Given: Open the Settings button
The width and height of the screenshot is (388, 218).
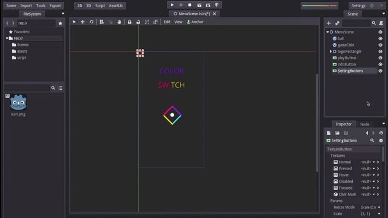Looking at the screenshot, I should 358,5.
